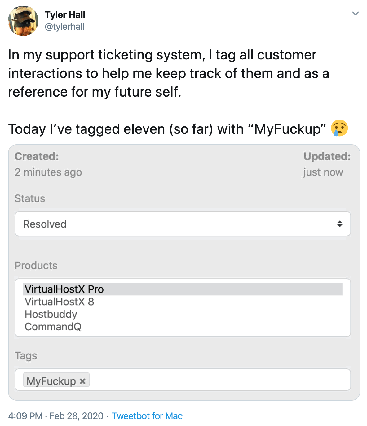367x426 pixels.
Task: Click the @tylerhall username handle
Action: click(x=64, y=27)
